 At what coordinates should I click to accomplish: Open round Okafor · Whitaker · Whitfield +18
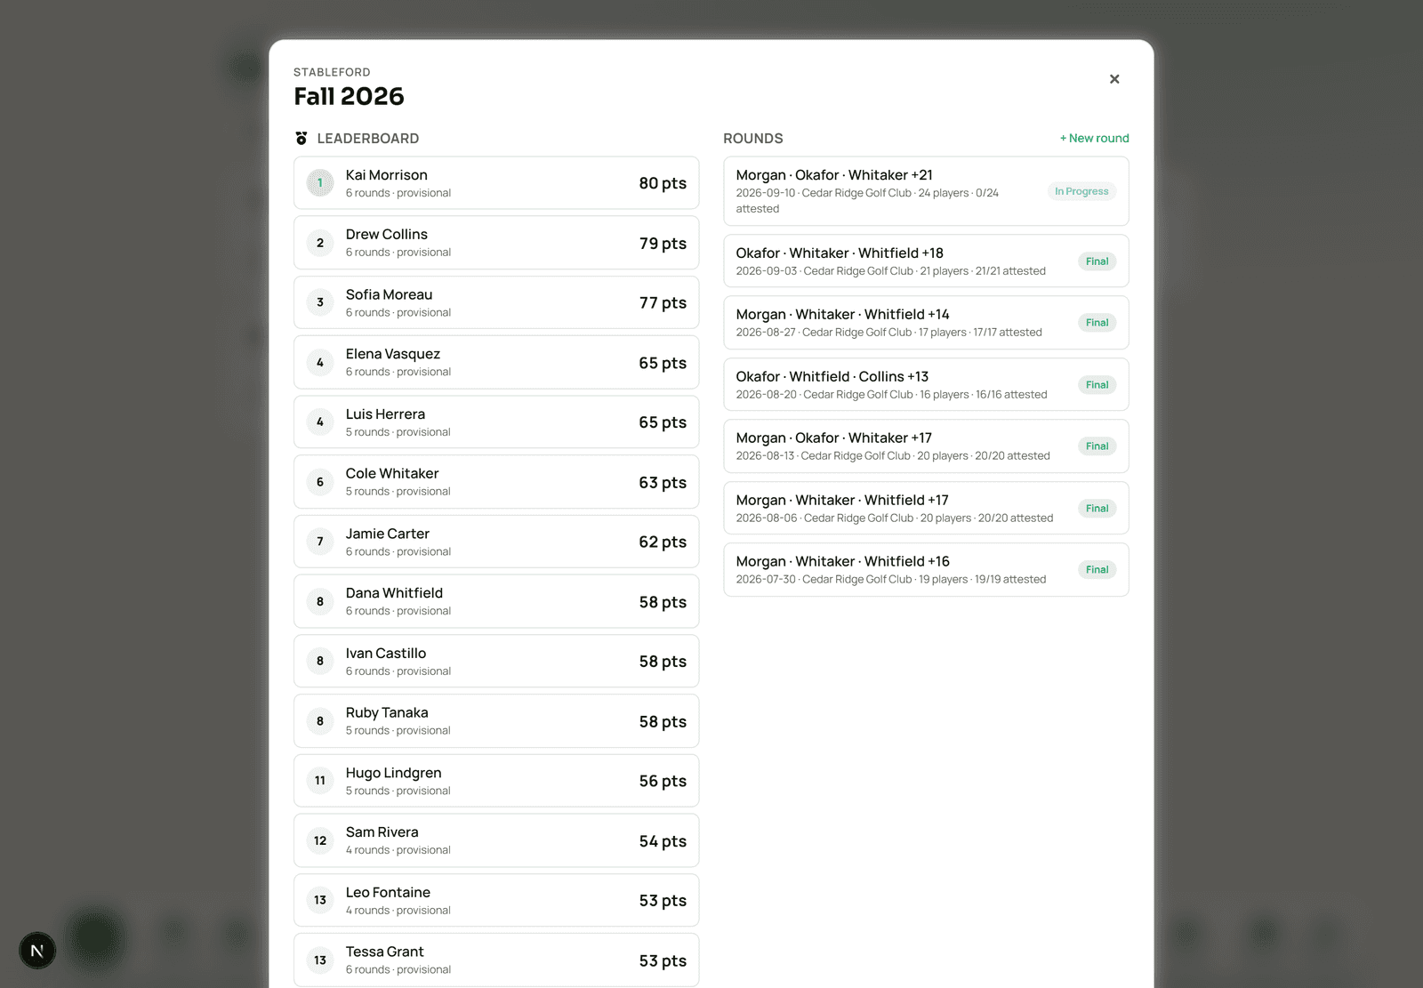(x=926, y=261)
